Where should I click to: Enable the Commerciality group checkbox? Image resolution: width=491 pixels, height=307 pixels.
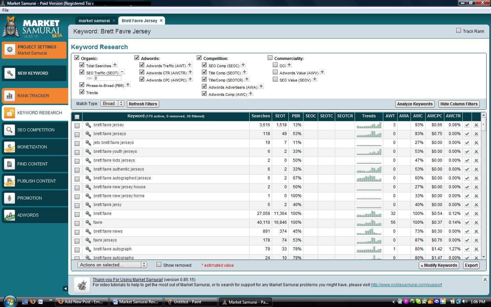(x=270, y=58)
